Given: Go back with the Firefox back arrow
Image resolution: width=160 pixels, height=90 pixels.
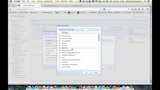Looking at the screenshot, I should pyautogui.click(x=10, y=9).
